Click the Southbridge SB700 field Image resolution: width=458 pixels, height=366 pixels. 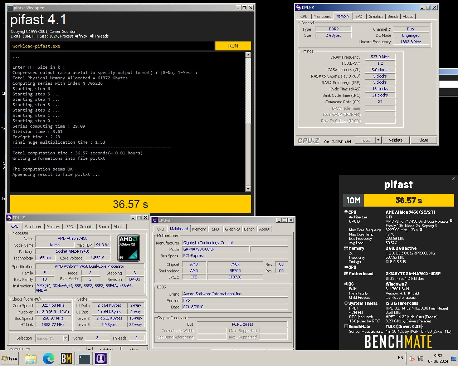[x=235, y=271]
